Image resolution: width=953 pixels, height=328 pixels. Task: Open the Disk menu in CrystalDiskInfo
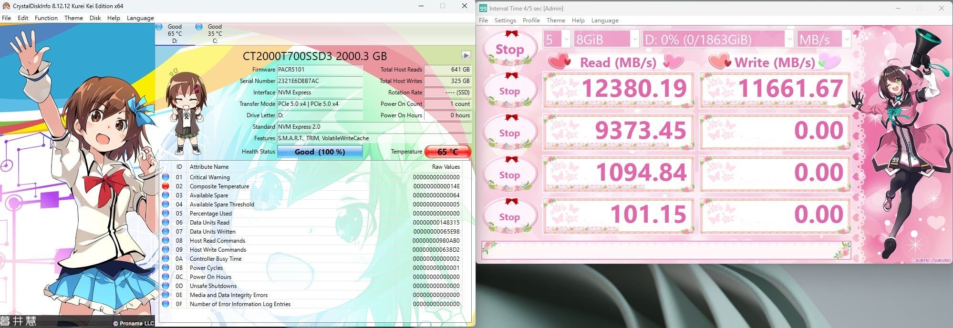point(95,18)
